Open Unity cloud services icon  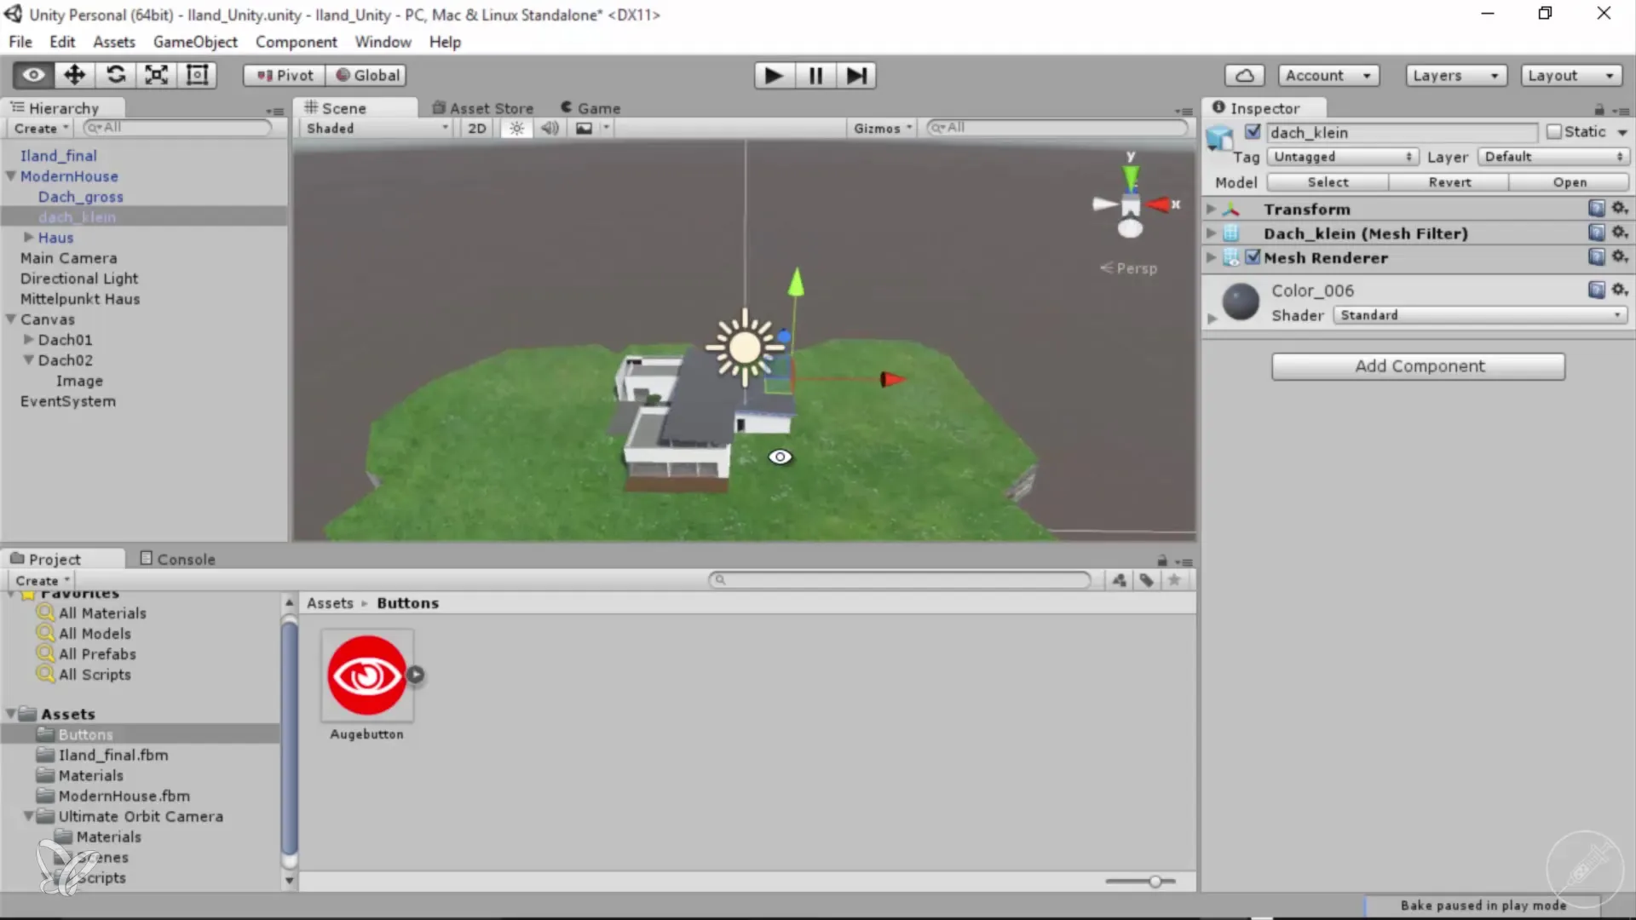tap(1244, 76)
